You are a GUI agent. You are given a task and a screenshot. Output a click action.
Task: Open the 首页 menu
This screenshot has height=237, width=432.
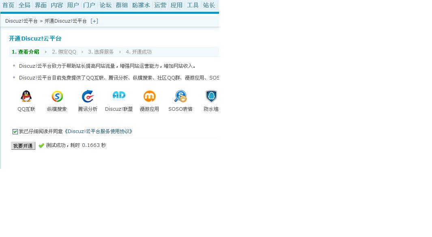click(x=8, y=5)
